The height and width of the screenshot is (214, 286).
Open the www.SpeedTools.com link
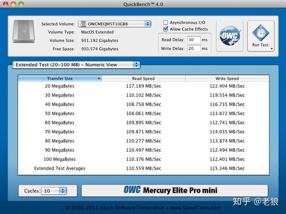[195, 207]
